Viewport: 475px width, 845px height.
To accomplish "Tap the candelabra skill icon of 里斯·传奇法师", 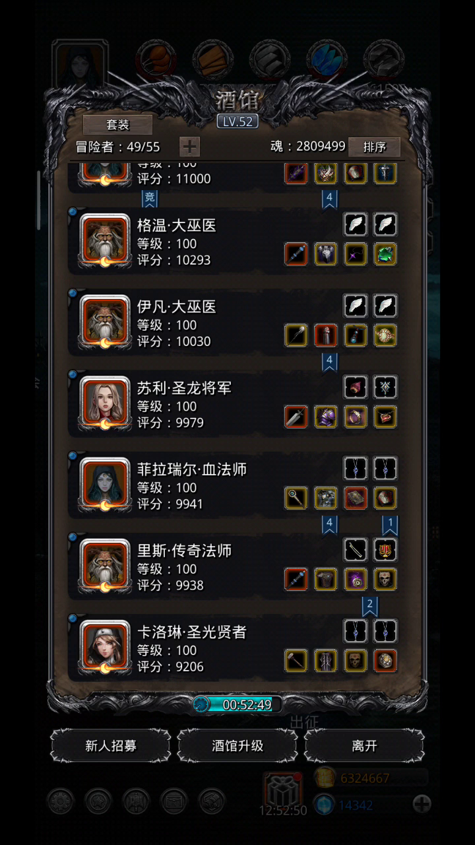I will (385, 549).
